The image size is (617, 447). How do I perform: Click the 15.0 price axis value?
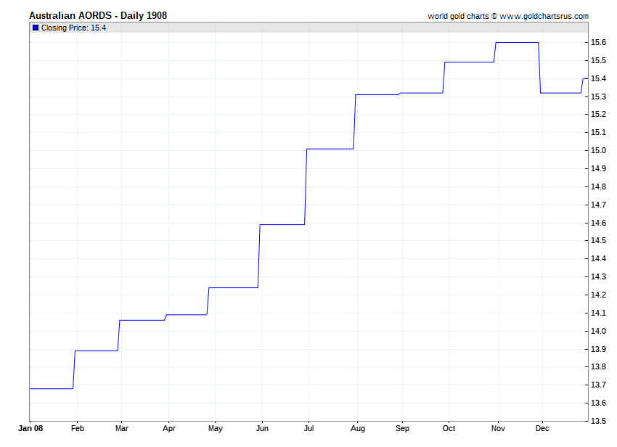(598, 150)
